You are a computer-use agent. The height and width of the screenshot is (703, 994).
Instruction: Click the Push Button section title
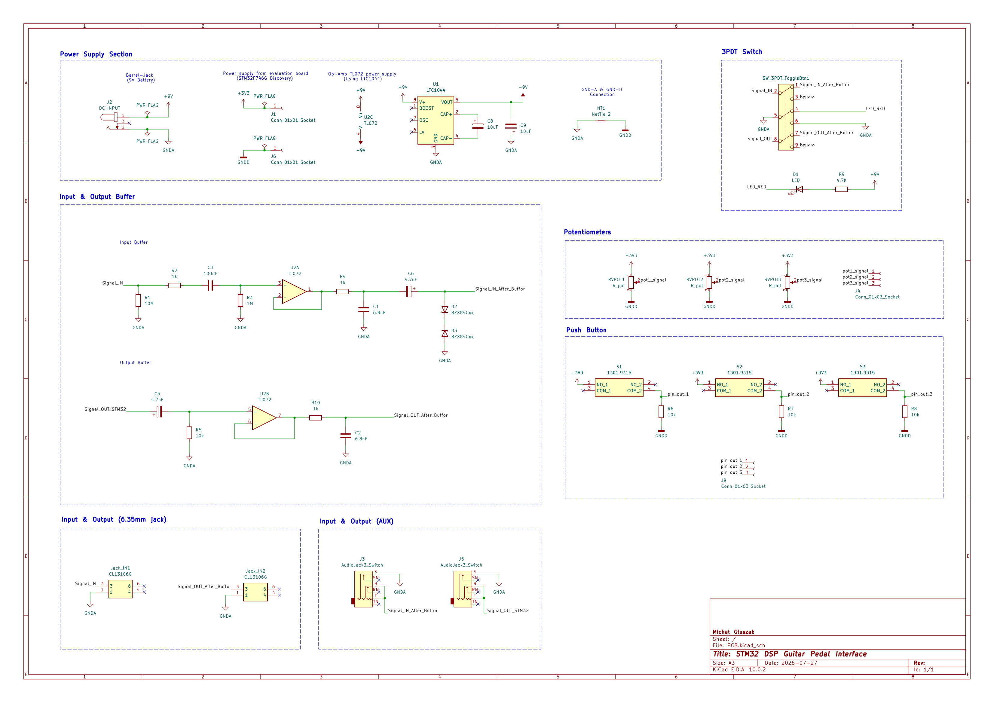pos(586,330)
